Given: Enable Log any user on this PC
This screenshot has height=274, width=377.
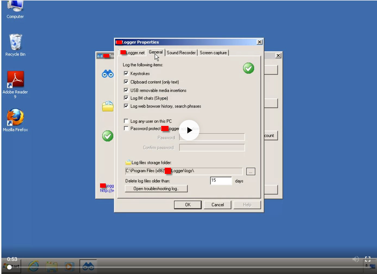Looking at the screenshot, I should click(126, 121).
